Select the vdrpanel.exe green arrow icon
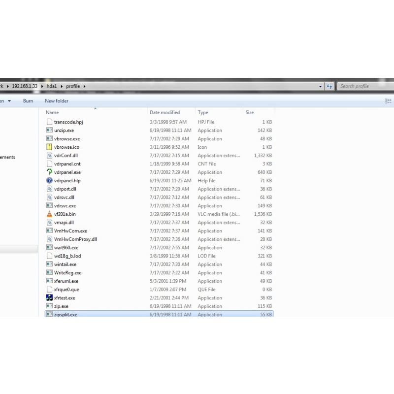Image resolution: width=394 pixels, height=394 pixels. pyautogui.click(x=49, y=172)
